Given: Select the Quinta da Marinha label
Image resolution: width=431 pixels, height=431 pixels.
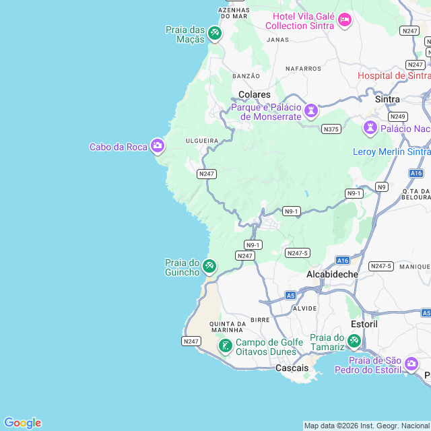Looking at the screenshot, I should click(x=228, y=327).
